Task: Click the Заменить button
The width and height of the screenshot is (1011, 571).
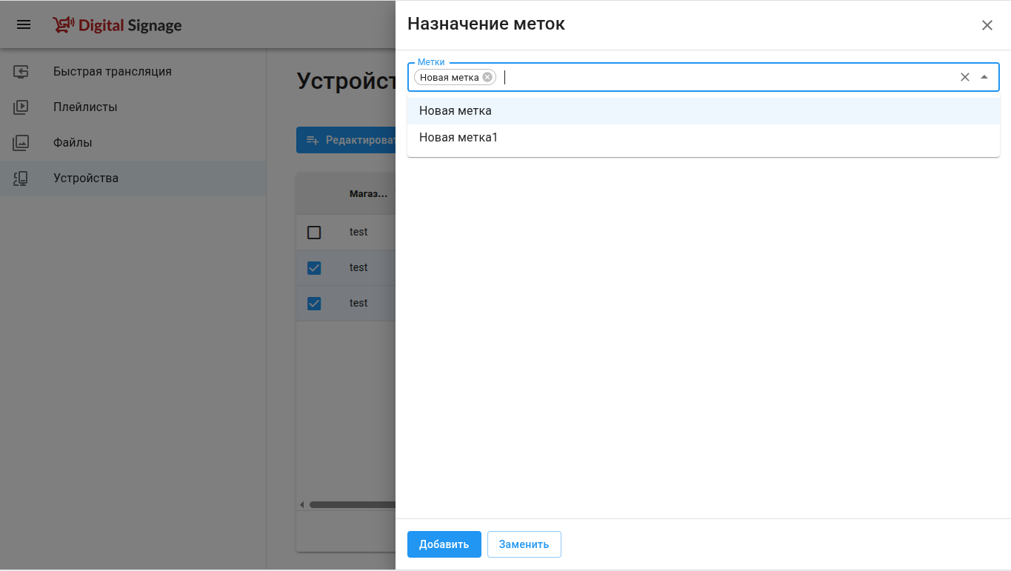Action: 524,544
